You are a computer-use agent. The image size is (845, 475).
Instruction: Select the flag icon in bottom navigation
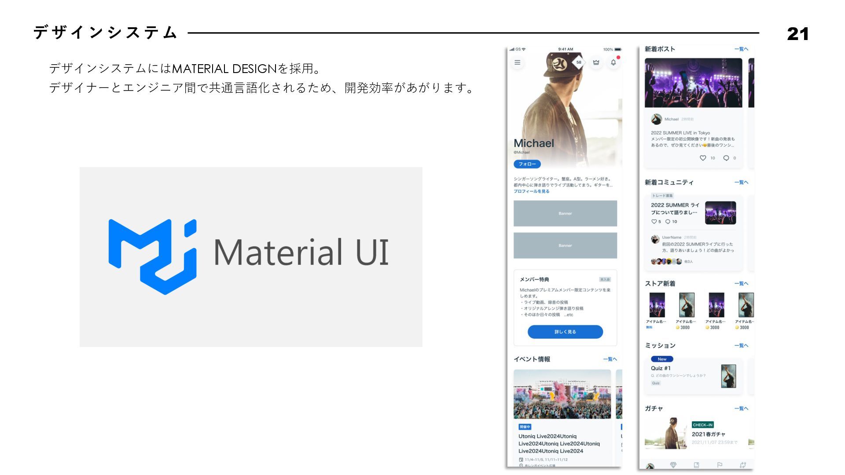click(720, 465)
